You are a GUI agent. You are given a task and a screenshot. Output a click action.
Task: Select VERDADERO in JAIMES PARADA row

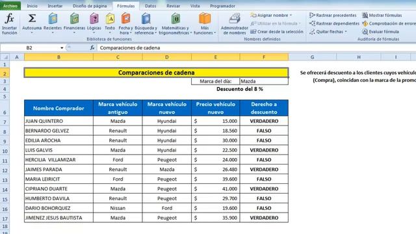pyautogui.click(x=264, y=170)
